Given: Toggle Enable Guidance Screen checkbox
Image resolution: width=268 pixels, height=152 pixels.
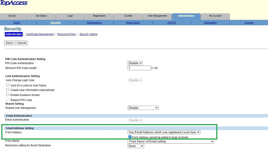Looking at the screenshot, I should [8, 95].
